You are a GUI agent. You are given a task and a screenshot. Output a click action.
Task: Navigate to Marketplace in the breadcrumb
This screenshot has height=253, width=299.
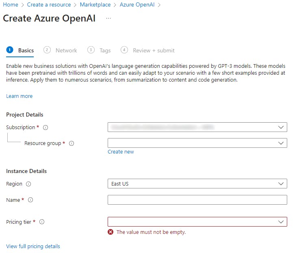coord(95,5)
